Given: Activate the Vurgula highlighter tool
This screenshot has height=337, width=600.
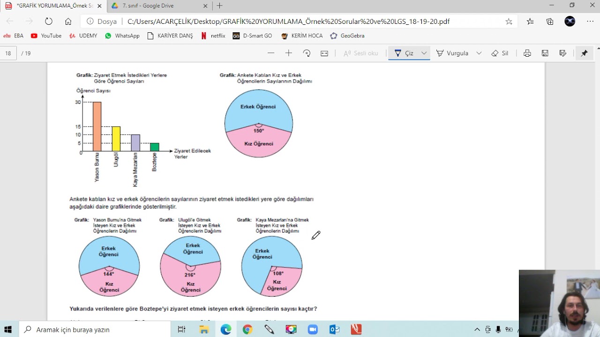Looking at the screenshot, I should tap(452, 53).
